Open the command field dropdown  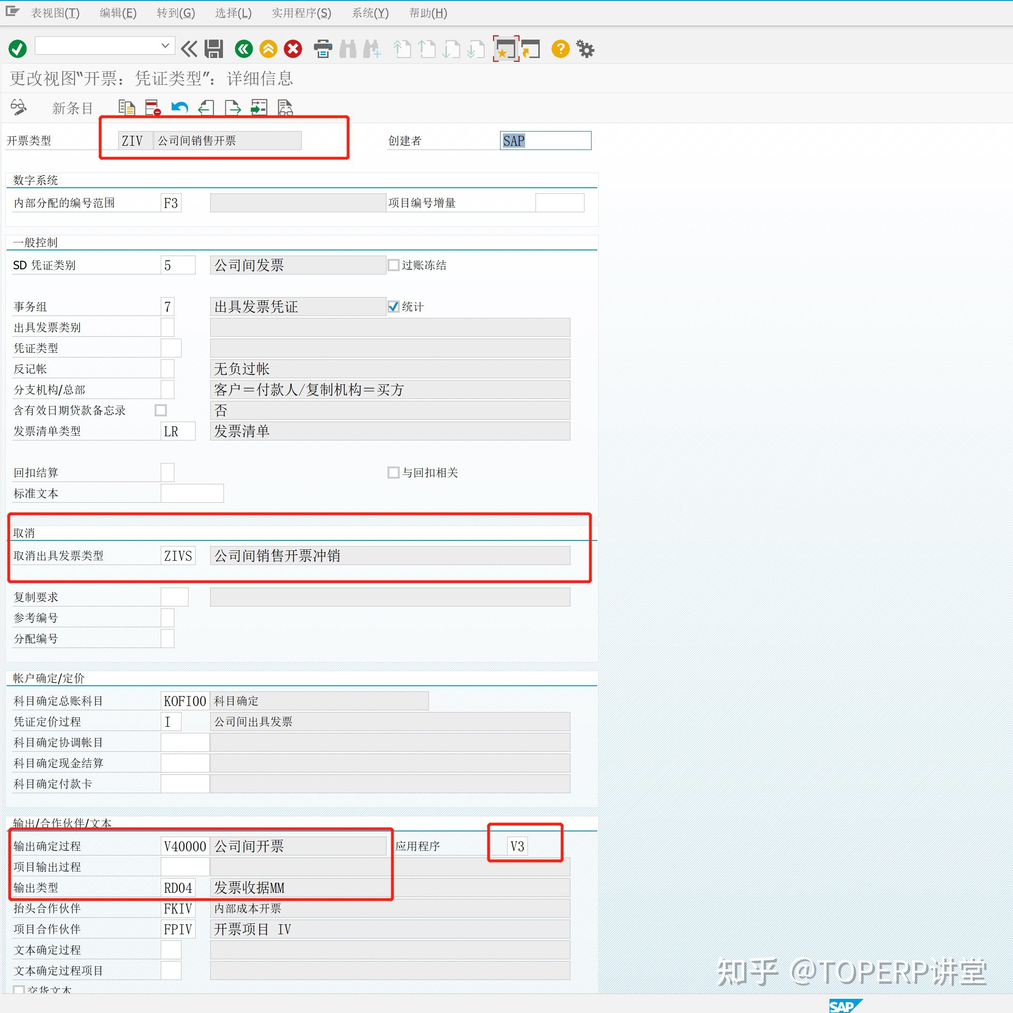pyautogui.click(x=165, y=46)
